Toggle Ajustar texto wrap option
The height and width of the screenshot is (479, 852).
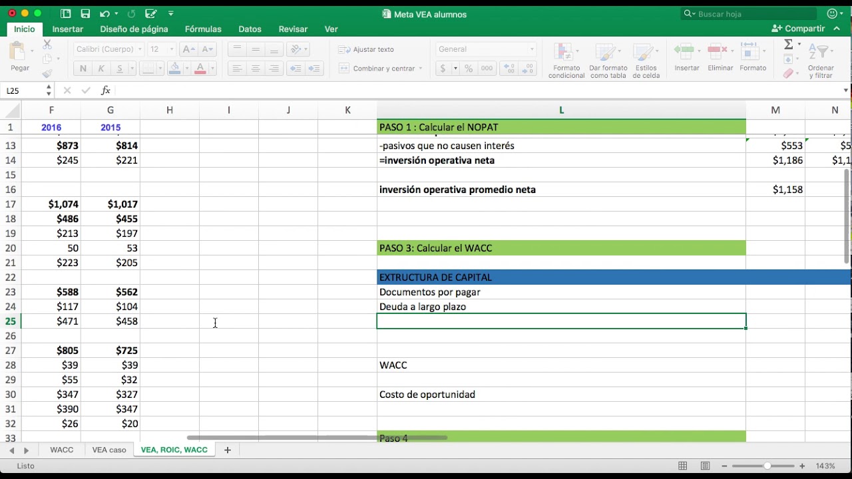pyautogui.click(x=366, y=49)
